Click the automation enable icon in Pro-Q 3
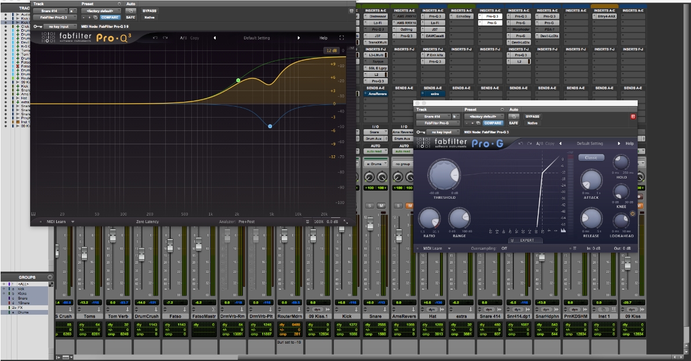The image size is (691, 361). pyautogui.click(x=130, y=10)
